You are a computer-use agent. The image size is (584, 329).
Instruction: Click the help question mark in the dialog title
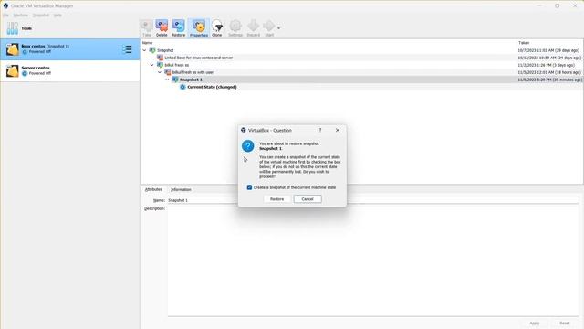320,130
